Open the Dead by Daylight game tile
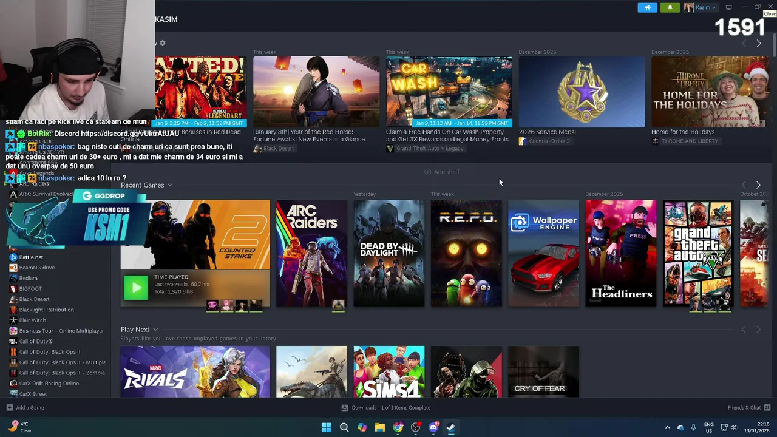 tap(389, 253)
